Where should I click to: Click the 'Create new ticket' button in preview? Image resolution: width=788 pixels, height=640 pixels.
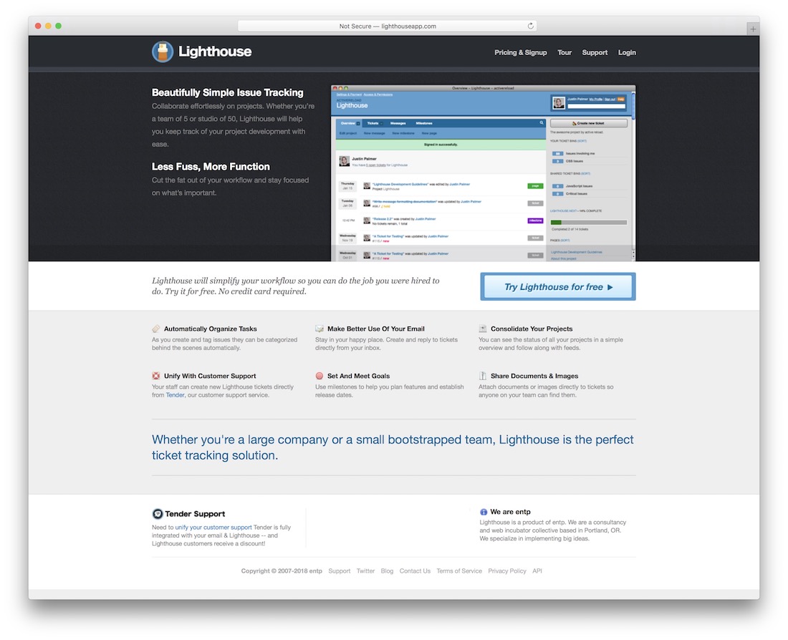point(588,123)
